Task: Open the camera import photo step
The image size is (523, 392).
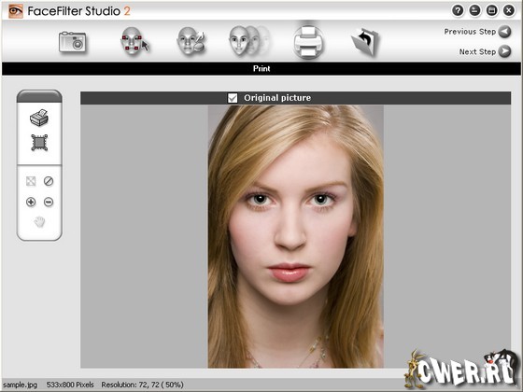Action: coord(73,42)
